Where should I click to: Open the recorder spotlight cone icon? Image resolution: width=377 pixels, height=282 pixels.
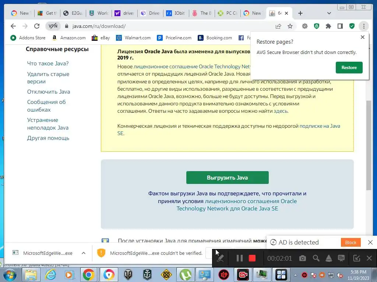328,258
